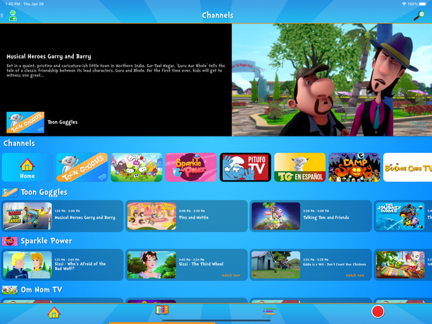Screen dimensions: 432x324
Task: Tap the Toon Goggles section header icon
Action: click(10, 193)
